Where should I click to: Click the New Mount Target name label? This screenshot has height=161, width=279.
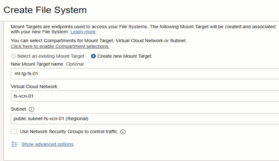point(37,64)
